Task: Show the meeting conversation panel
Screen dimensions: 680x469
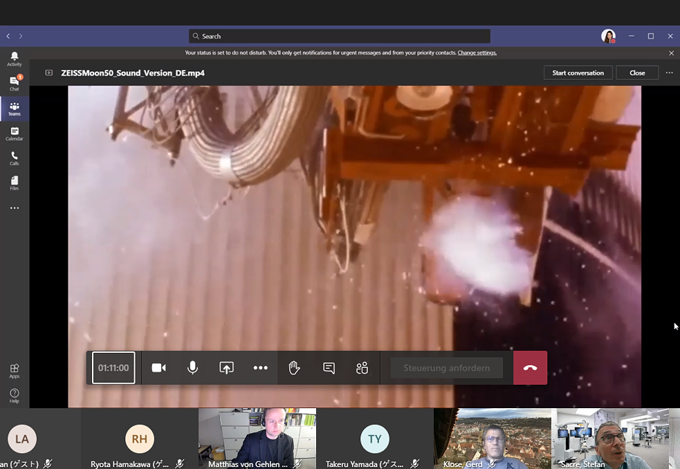Action: tap(329, 368)
